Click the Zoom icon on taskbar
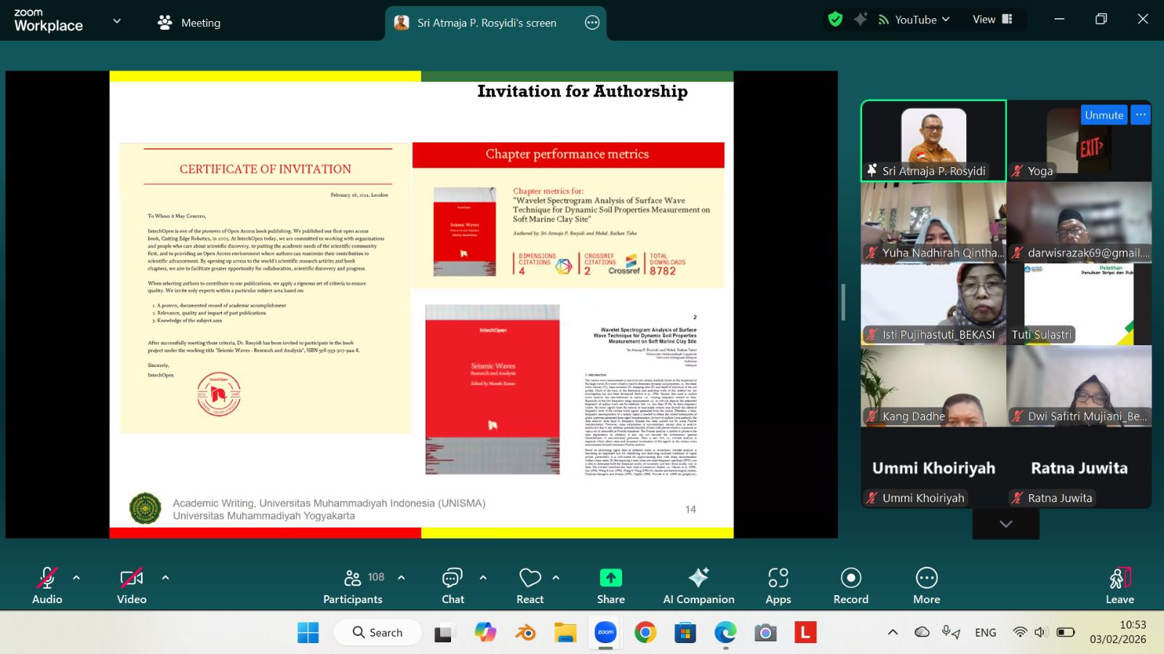The image size is (1164, 654). (x=605, y=633)
